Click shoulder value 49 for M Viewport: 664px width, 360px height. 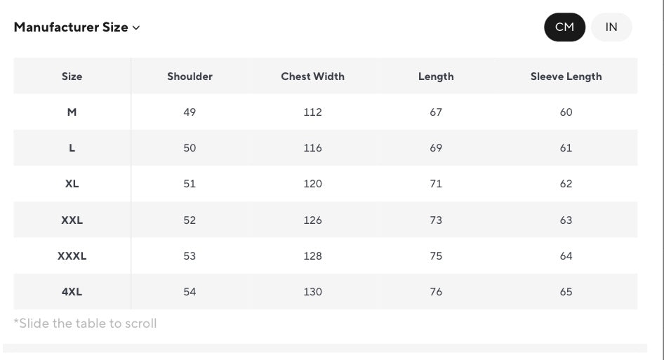pyautogui.click(x=190, y=112)
